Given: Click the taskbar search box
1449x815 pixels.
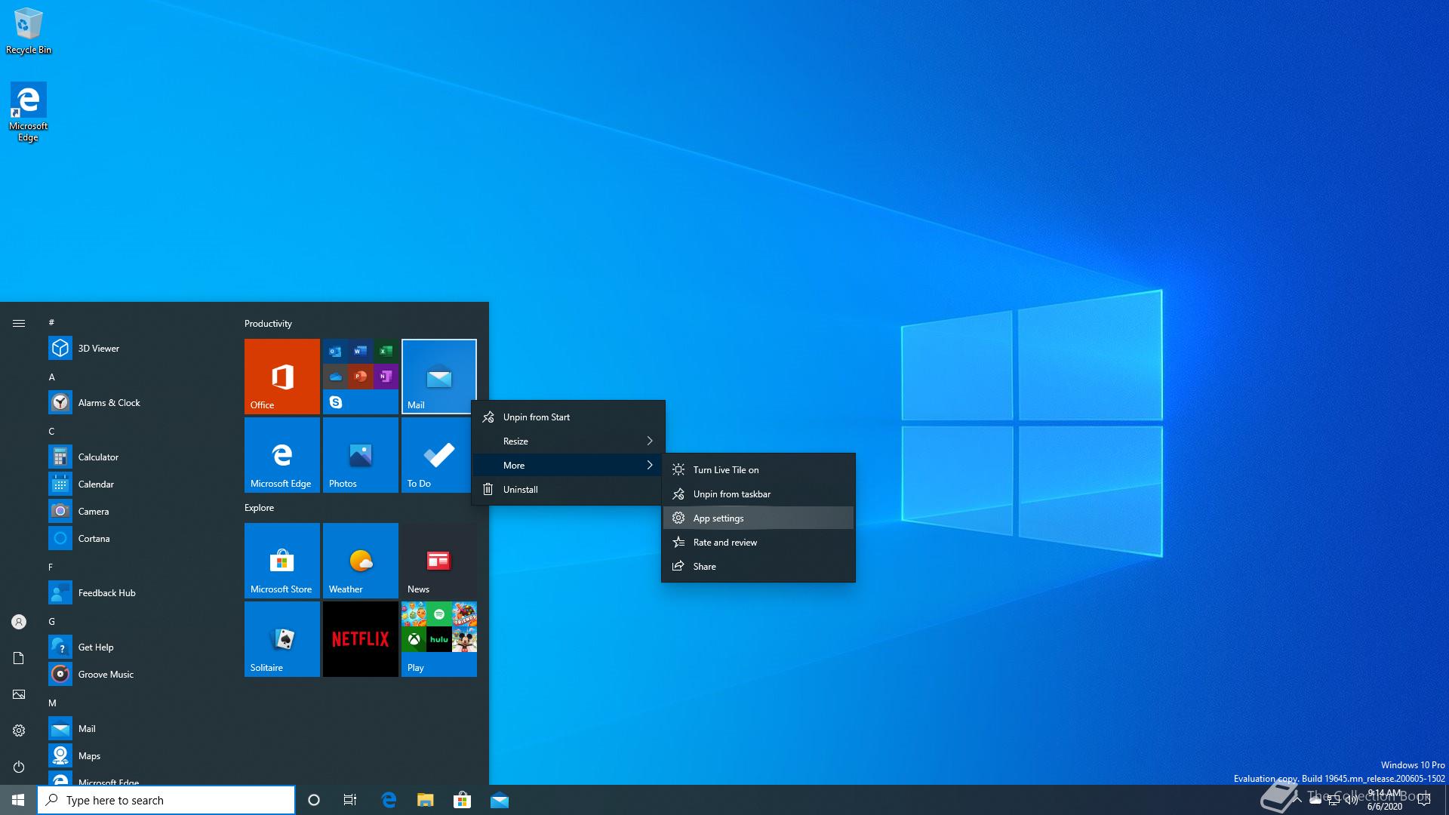Looking at the screenshot, I should pos(166,800).
